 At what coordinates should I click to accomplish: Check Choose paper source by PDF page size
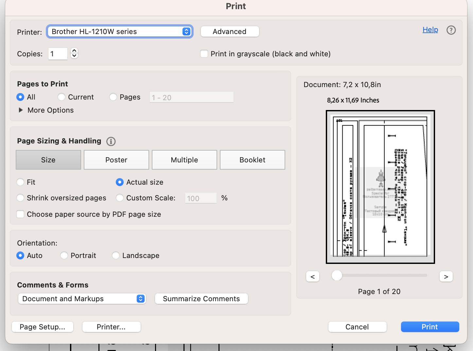tap(20, 214)
